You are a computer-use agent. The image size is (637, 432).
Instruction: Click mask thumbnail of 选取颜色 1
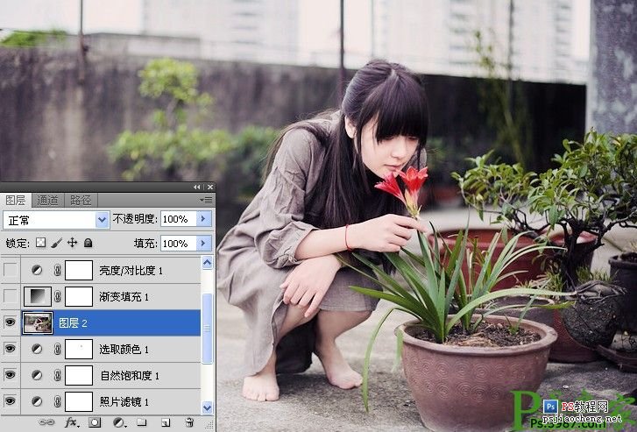79,349
